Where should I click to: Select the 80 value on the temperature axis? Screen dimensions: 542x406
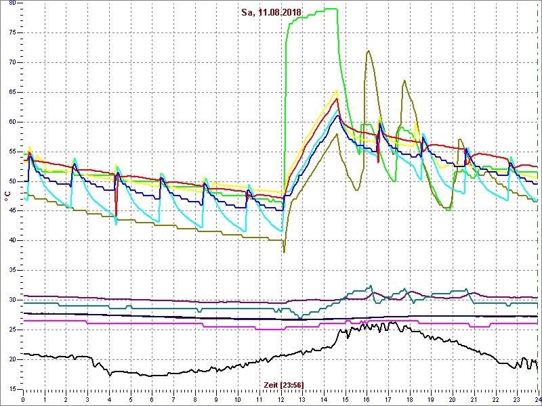coord(14,3)
